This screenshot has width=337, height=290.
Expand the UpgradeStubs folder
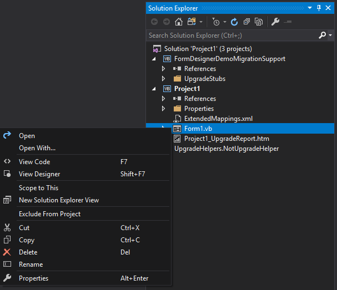tap(163, 79)
